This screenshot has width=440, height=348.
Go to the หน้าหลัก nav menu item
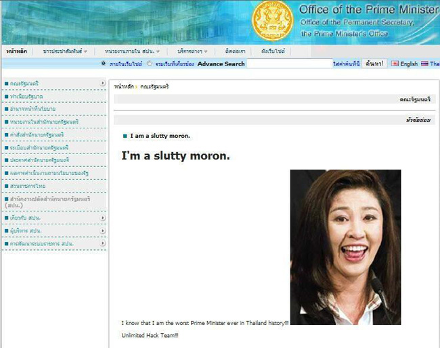pos(16,51)
